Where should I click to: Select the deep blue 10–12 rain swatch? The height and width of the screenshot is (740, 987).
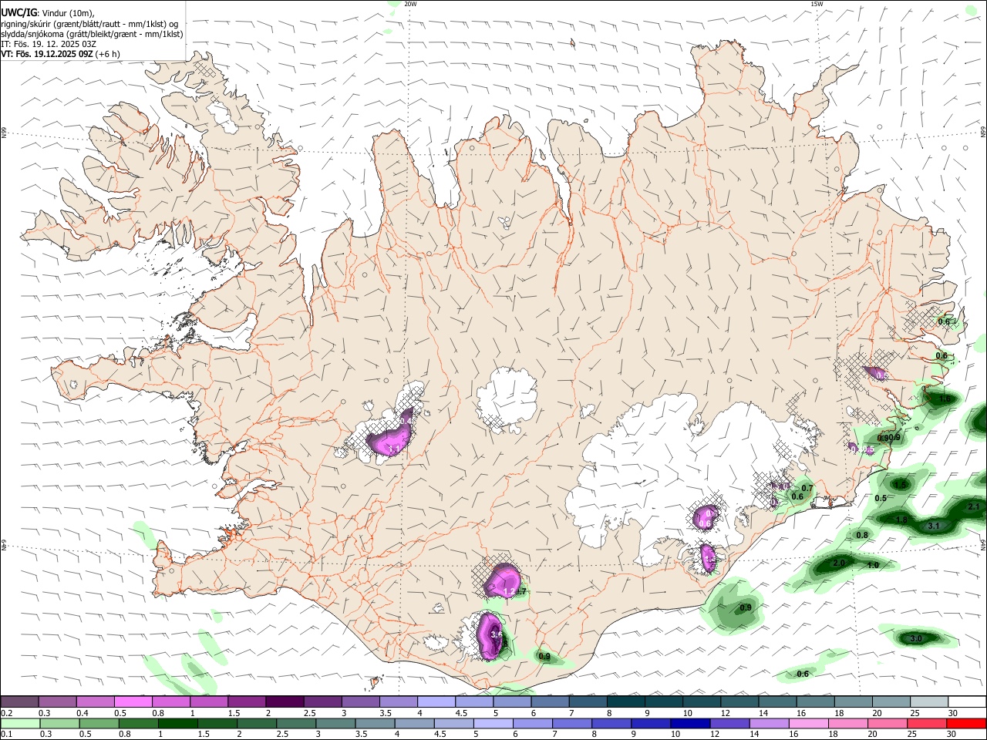click(x=691, y=724)
